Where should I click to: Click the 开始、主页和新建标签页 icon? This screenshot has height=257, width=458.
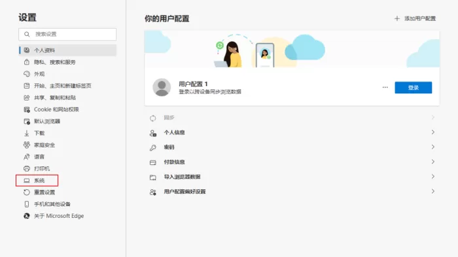pos(27,85)
